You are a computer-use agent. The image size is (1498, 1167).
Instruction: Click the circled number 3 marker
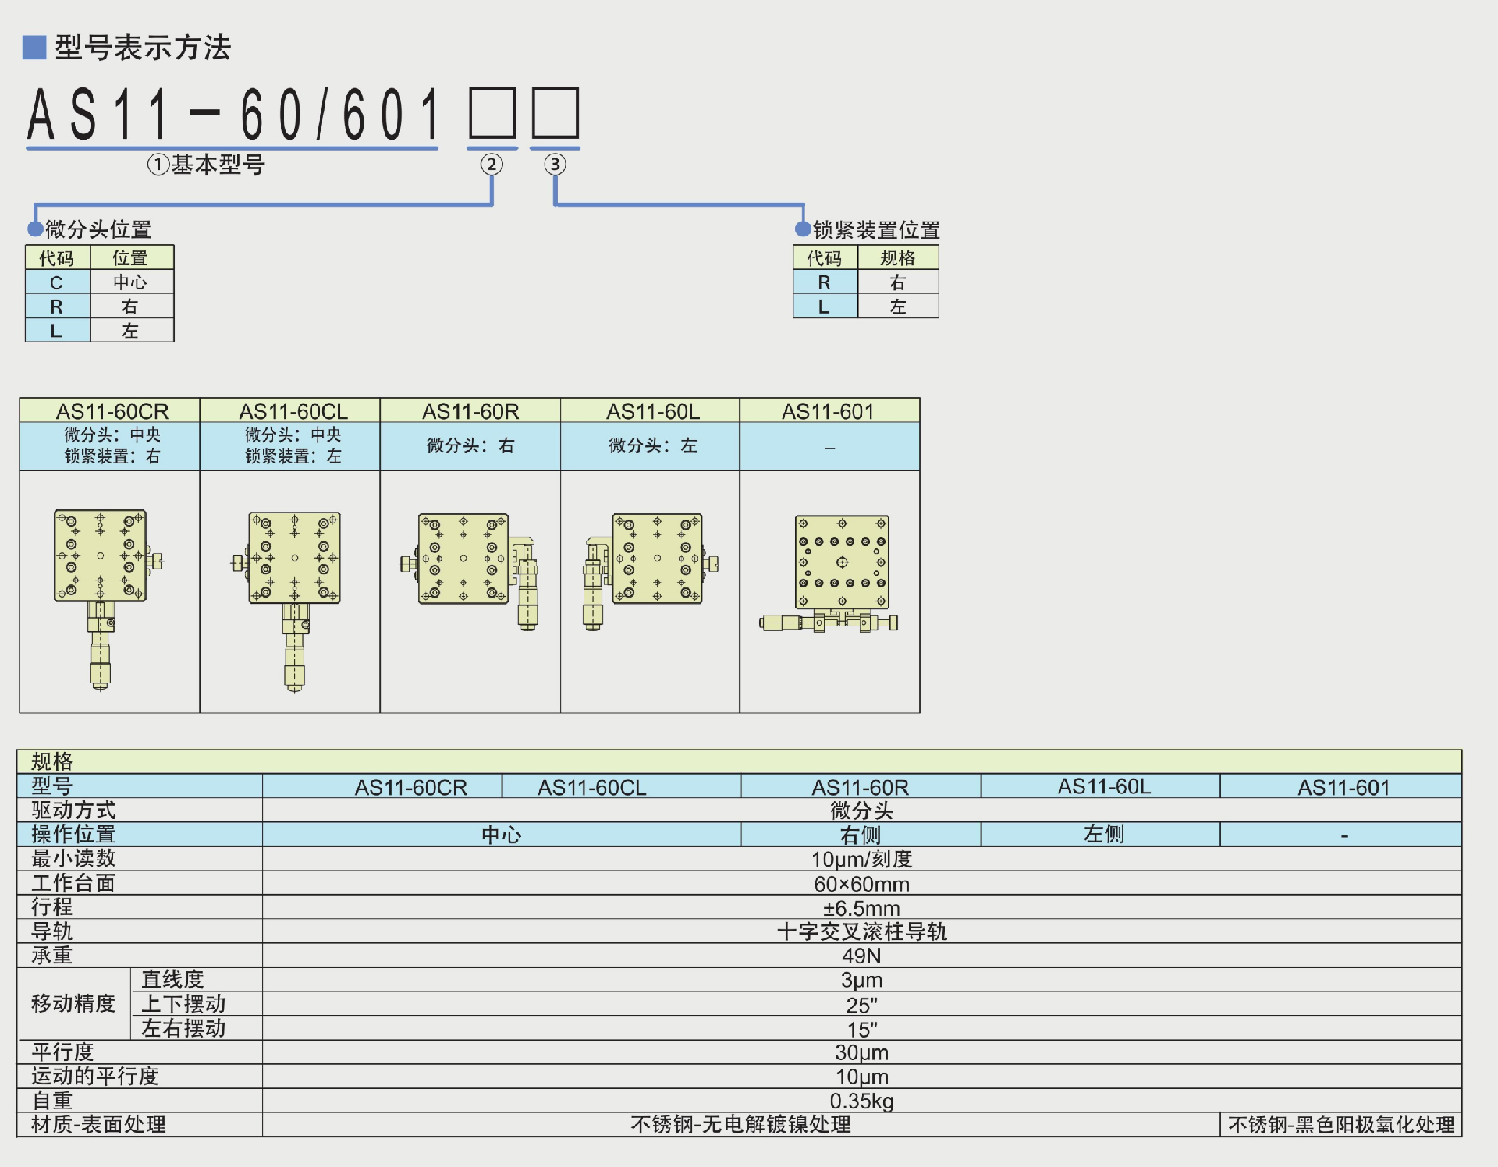click(x=555, y=165)
